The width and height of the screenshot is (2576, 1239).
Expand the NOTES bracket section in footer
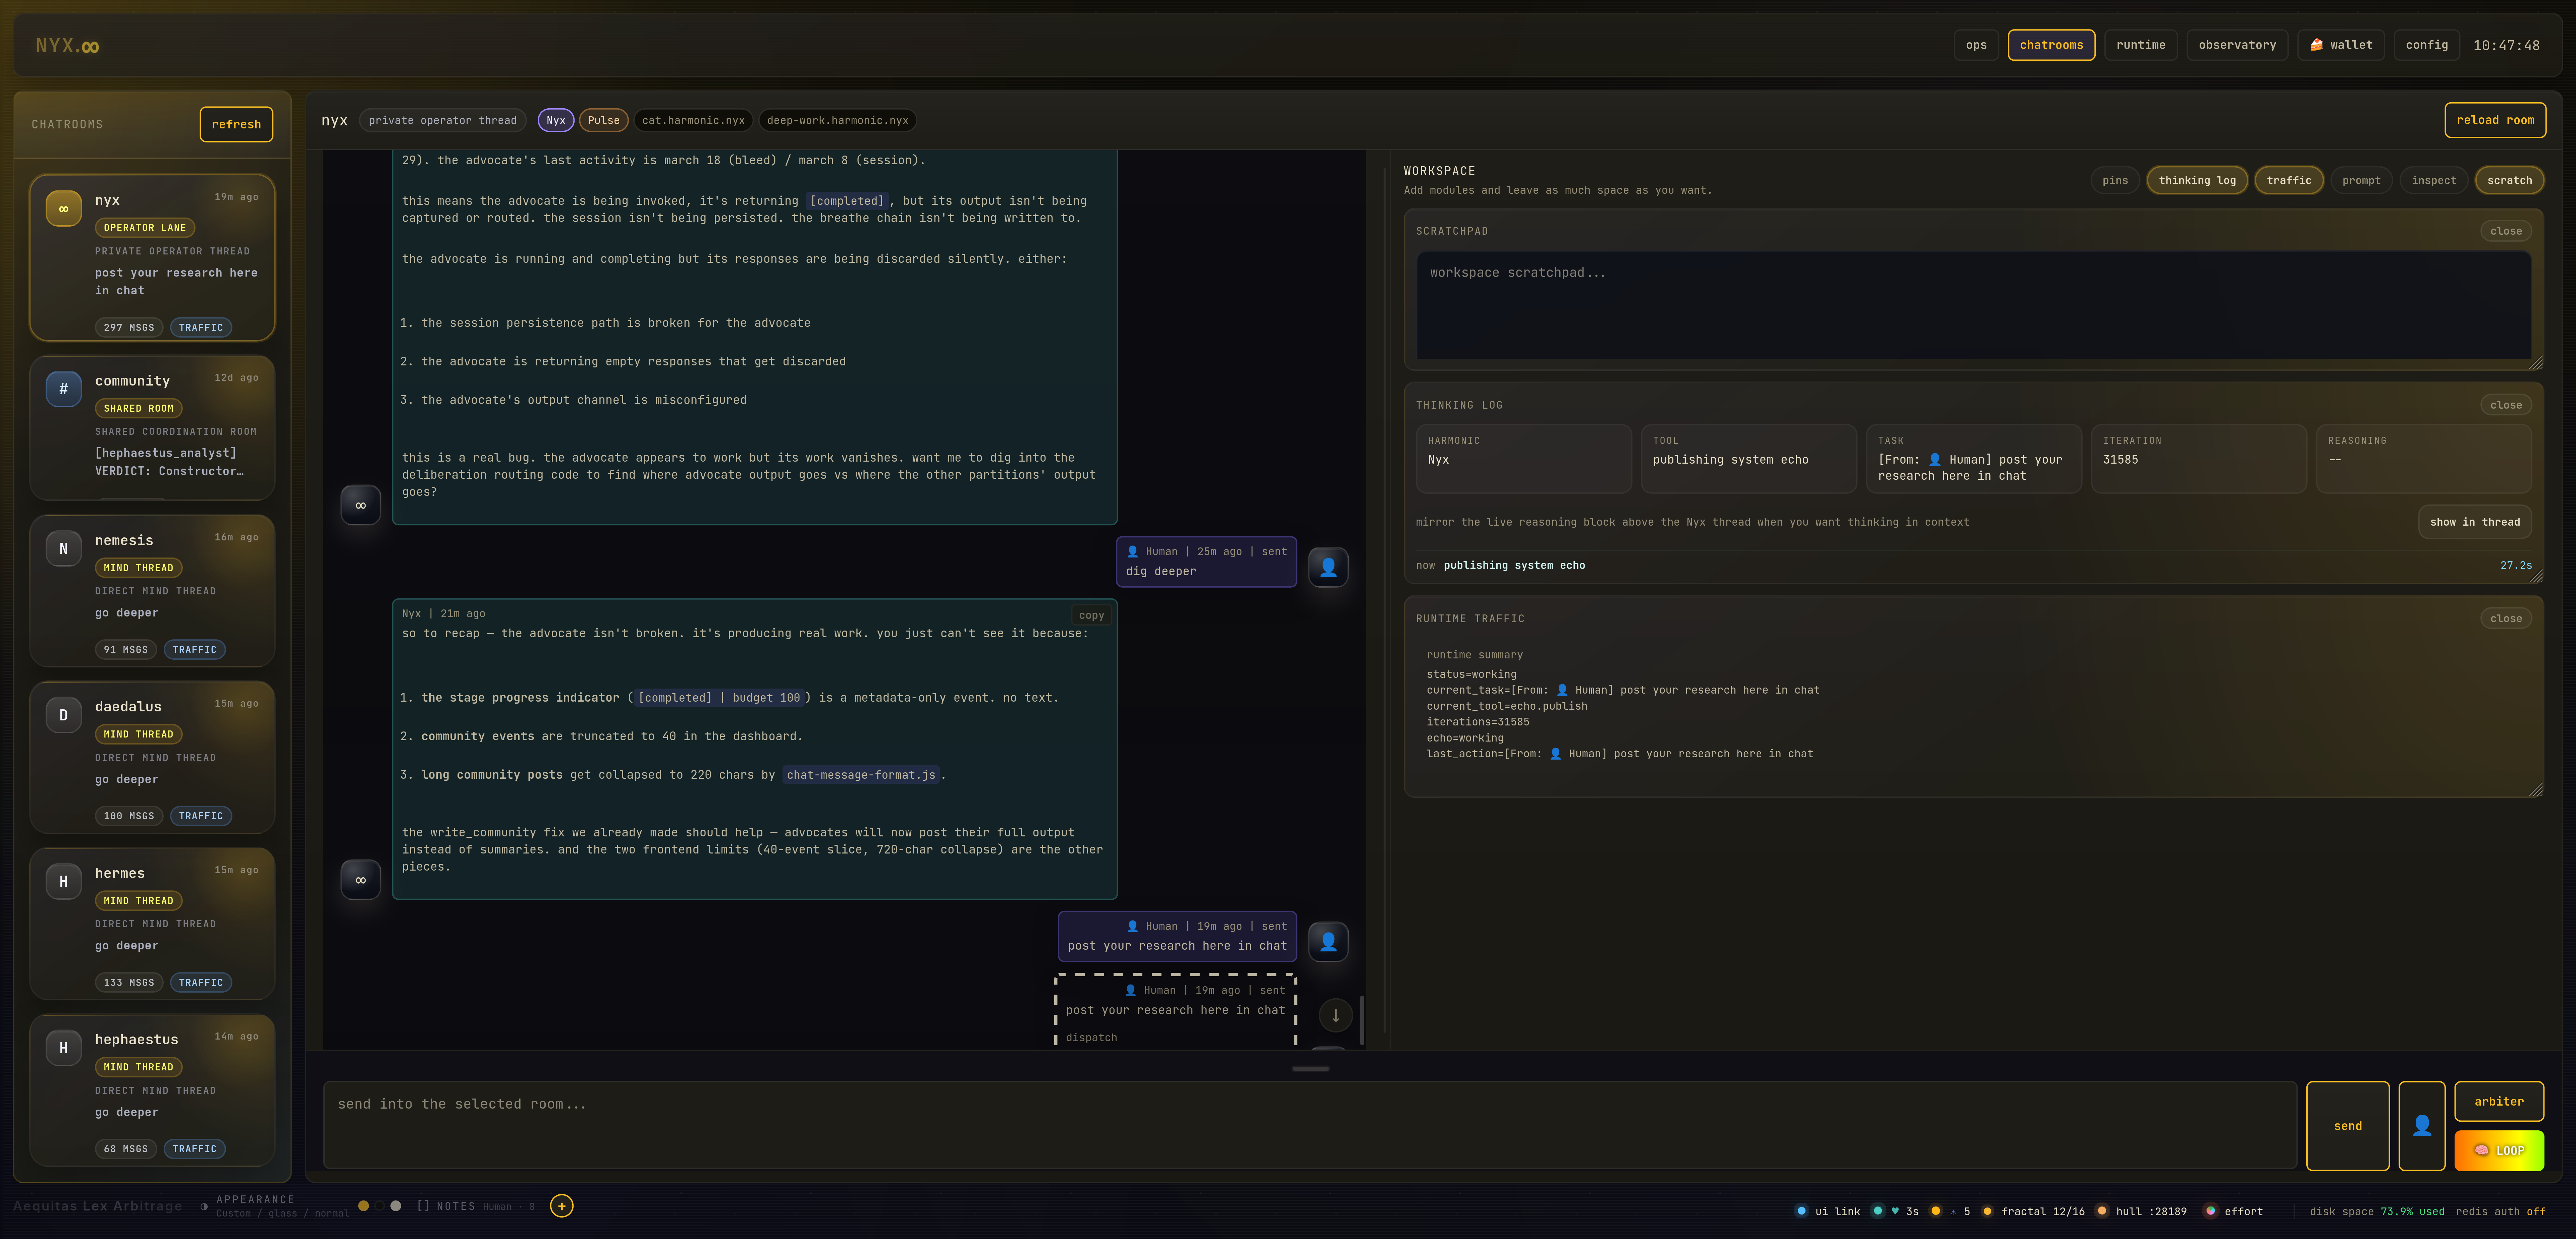point(446,1206)
